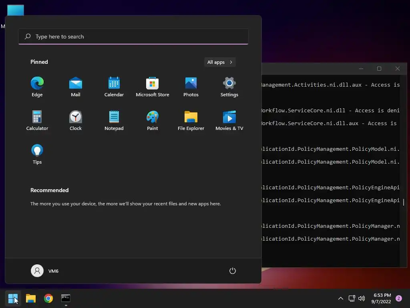
Task: Click console line 'Workflow.ServiceCore.ni.dll - Access is deni'
Action: tap(330, 111)
